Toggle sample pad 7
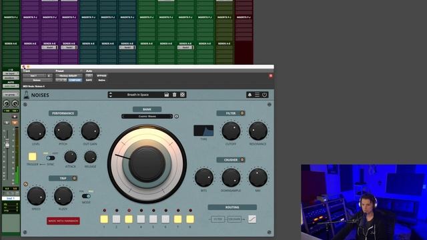 [177, 219]
